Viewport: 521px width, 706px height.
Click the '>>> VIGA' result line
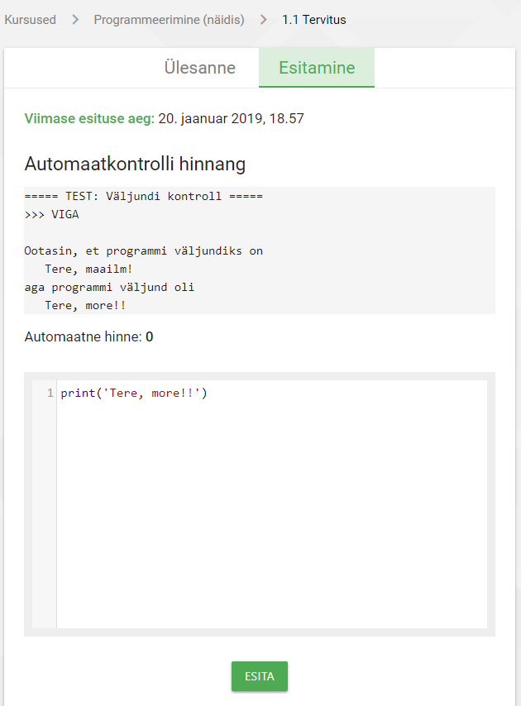pyautogui.click(x=52, y=214)
